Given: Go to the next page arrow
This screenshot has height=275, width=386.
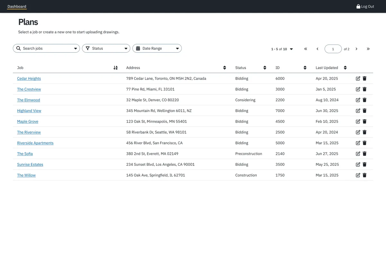Looking at the screenshot, I should tap(356, 49).
